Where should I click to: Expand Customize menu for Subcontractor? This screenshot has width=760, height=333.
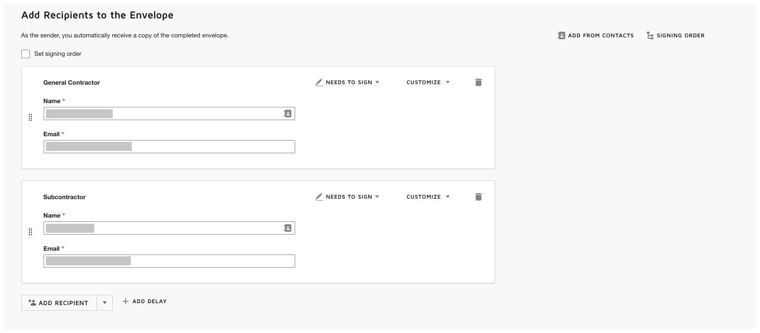428,197
